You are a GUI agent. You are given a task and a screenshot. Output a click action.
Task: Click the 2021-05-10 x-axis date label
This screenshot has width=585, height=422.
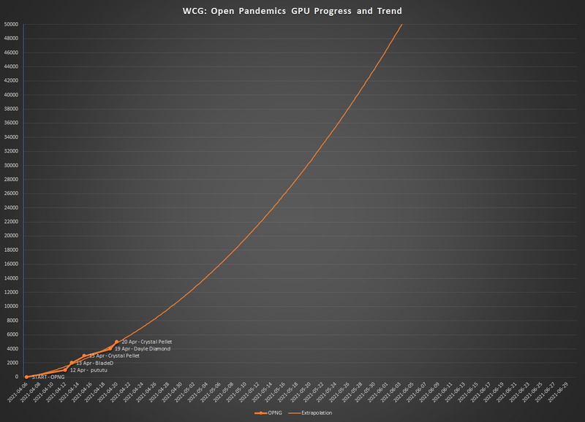pyautogui.click(x=237, y=392)
